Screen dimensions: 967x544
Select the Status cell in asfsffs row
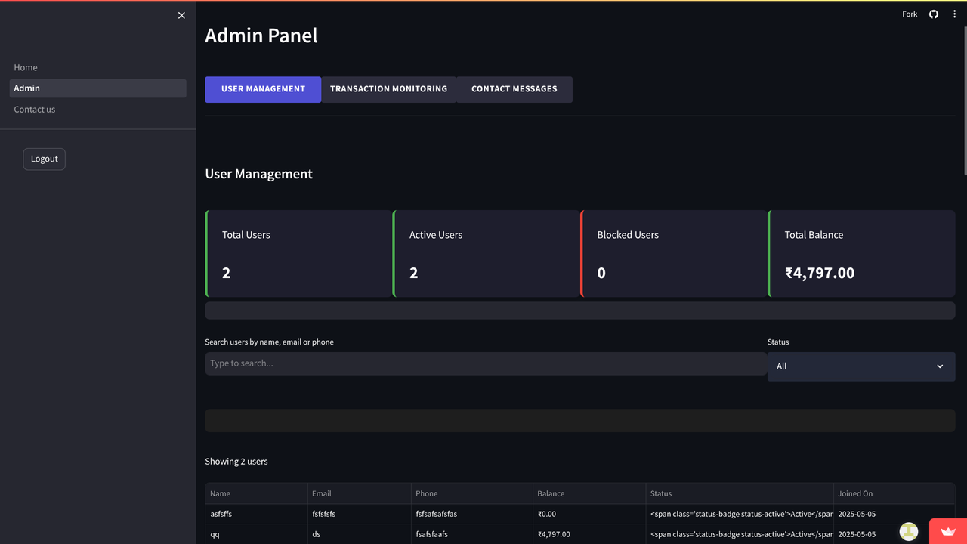pyautogui.click(x=740, y=514)
